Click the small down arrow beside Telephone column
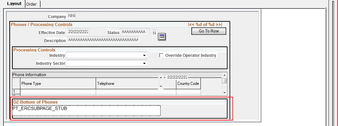This screenshot has height=126, width=338. tap(161, 86)
